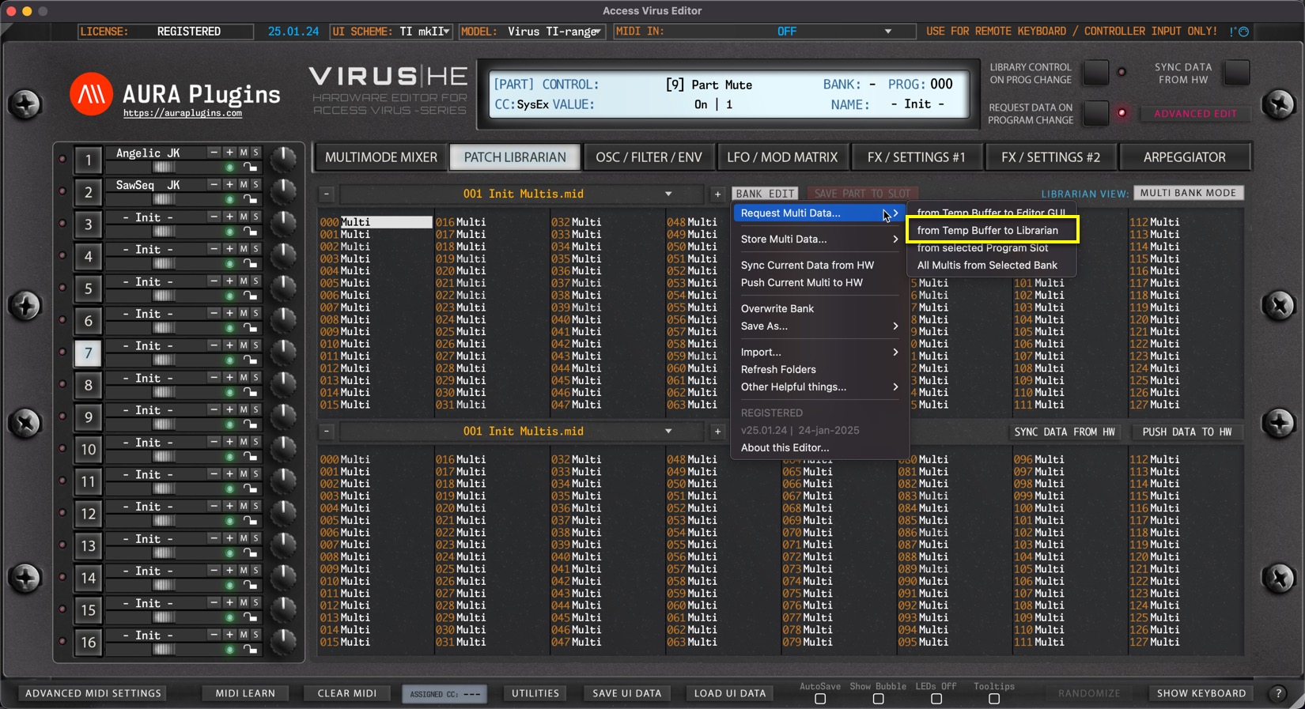Select part number 9 button

tap(88, 417)
